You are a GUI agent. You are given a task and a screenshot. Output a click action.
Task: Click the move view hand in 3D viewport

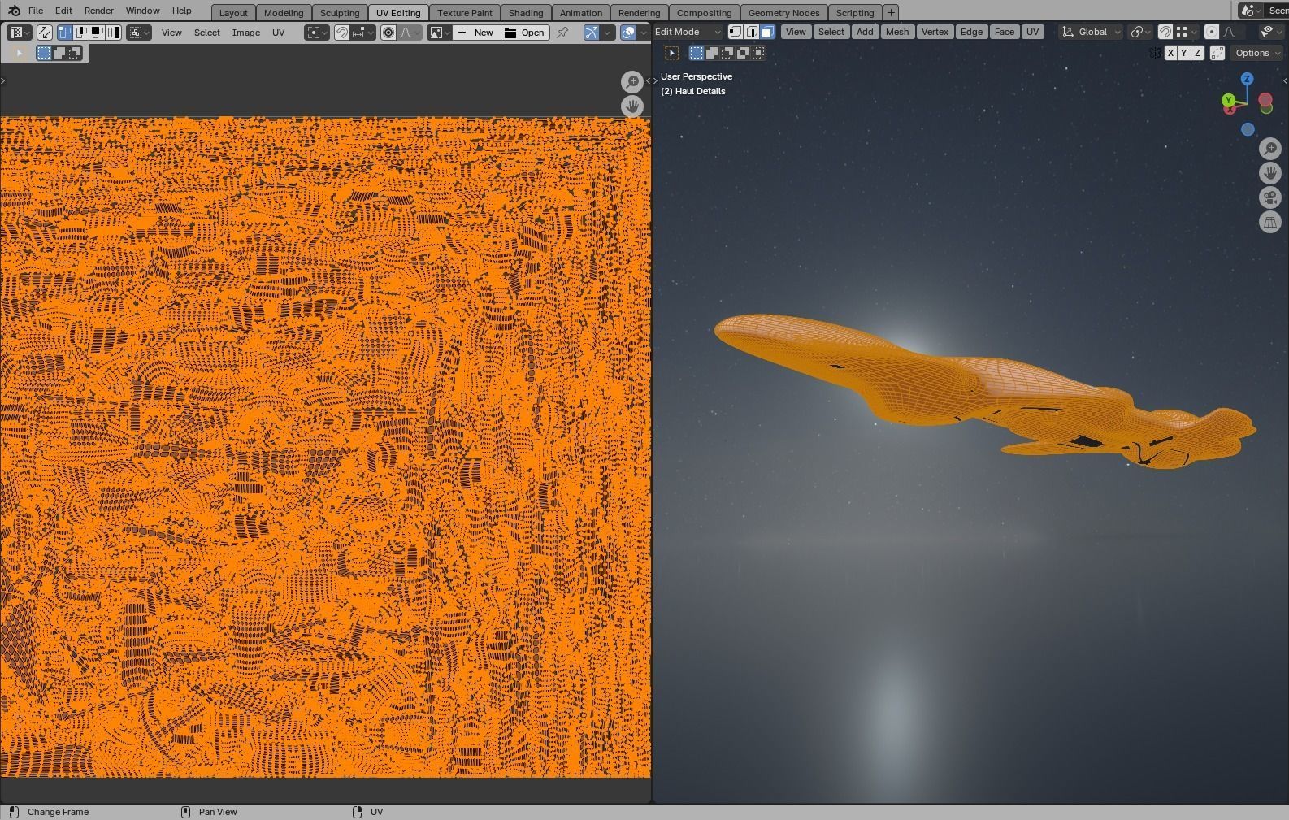point(1269,173)
